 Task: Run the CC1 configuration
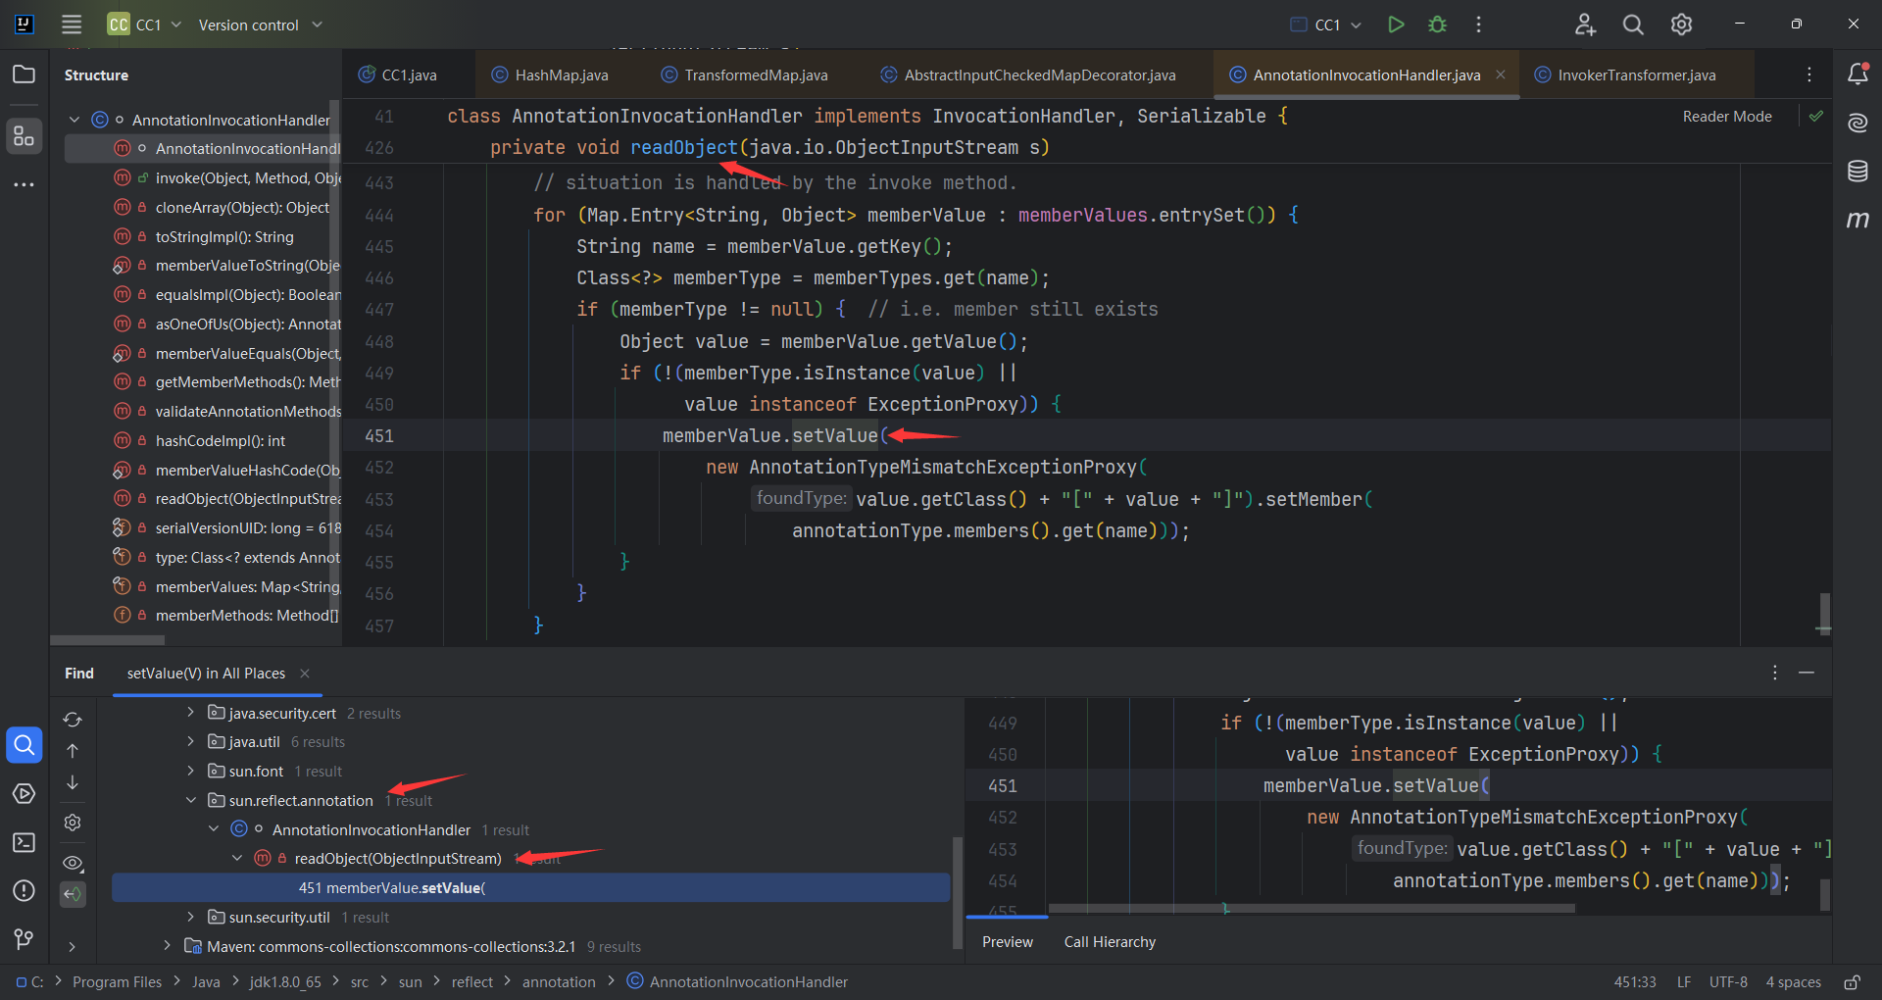pyautogui.click(x=1396, y=25)
